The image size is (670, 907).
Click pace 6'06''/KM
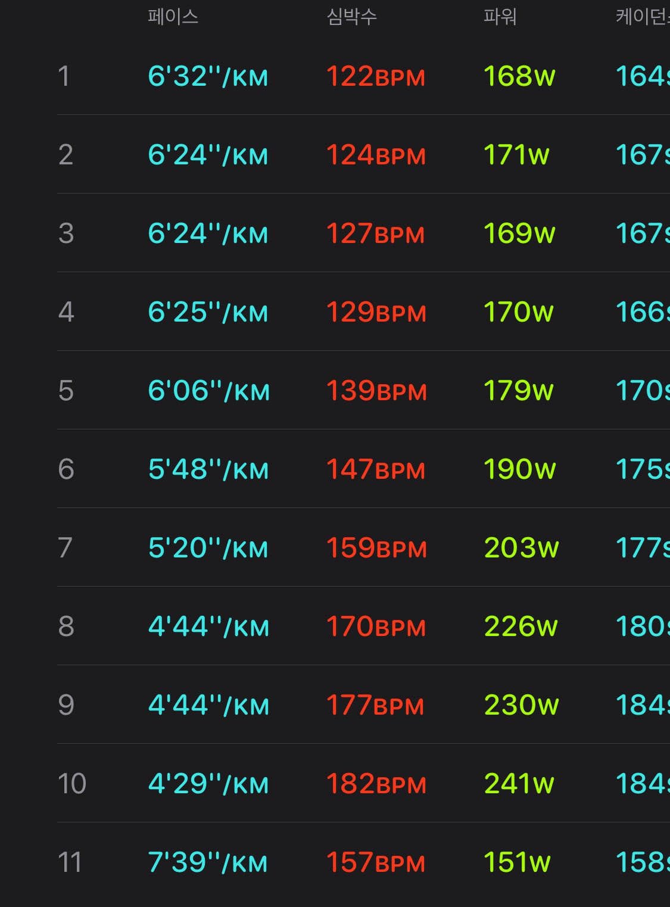[x=209, y=391]
